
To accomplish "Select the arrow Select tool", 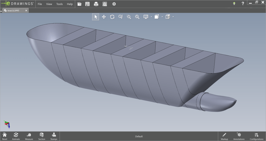I will 96,17.
